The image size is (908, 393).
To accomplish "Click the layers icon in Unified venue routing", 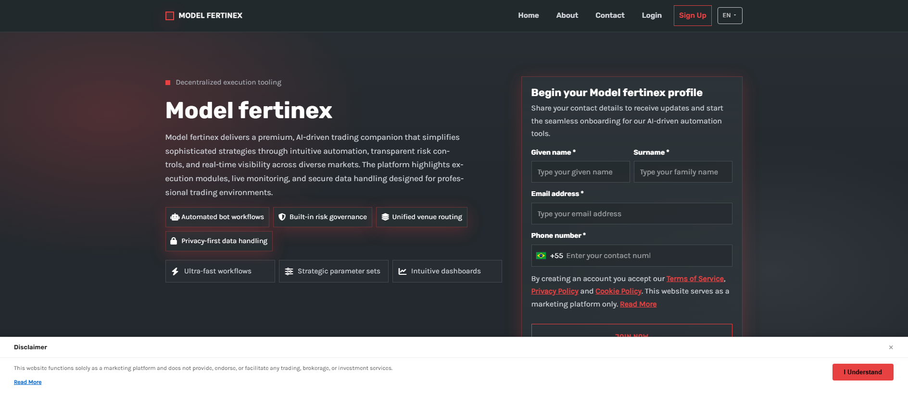I will [385, 217].
